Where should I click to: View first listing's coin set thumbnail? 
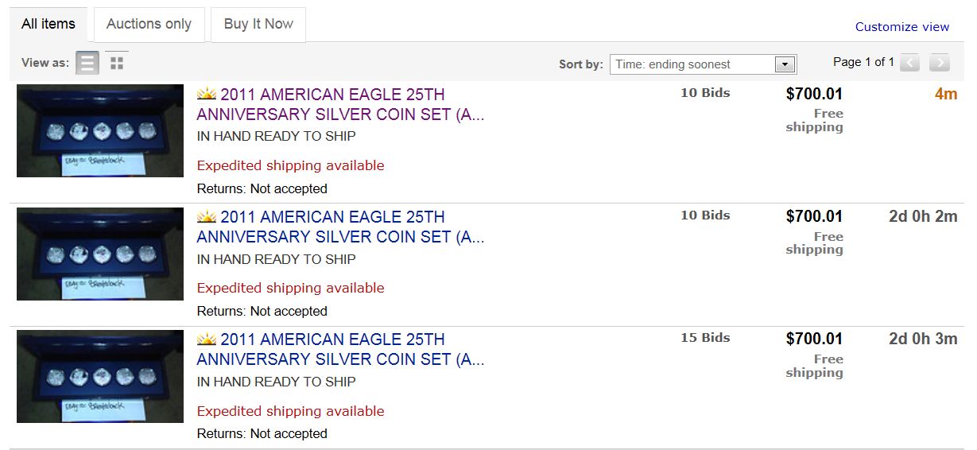tap(100, 131)
